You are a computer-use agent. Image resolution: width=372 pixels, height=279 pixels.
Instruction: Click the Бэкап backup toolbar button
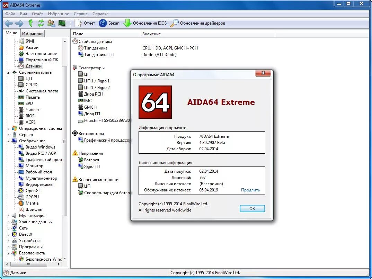click(x=109, y=23)
